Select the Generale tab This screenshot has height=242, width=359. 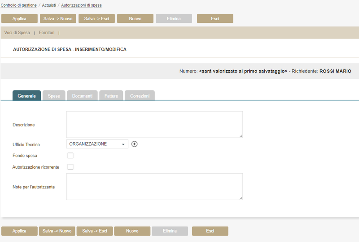27,96
